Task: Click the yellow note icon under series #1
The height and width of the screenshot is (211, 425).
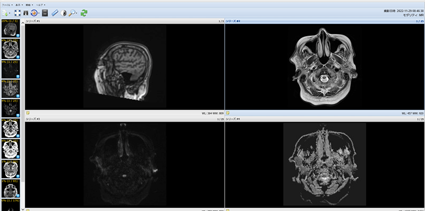Action: pyautogui.click(x=28, y=113)
